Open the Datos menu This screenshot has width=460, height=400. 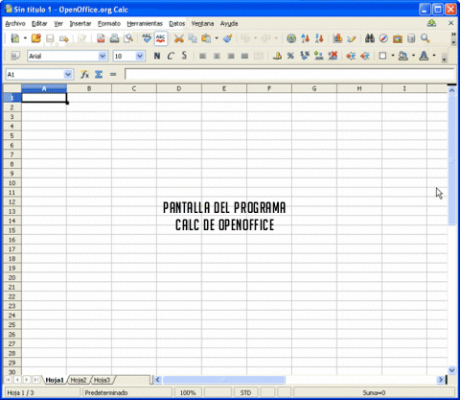177,24
